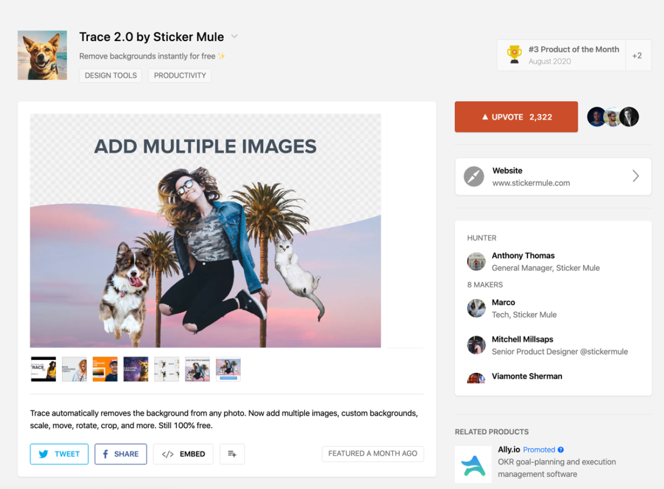Select the "Add Multiple Images" thumbnail

(x=197, y=369)
